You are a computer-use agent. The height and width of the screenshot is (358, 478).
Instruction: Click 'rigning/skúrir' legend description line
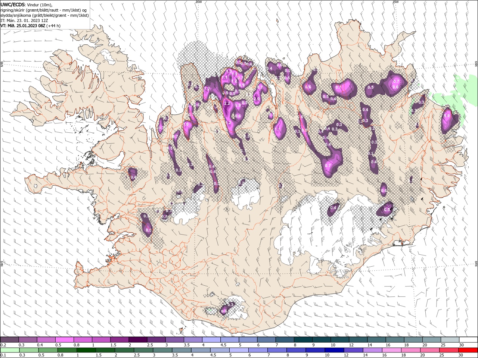click(44, 10)
